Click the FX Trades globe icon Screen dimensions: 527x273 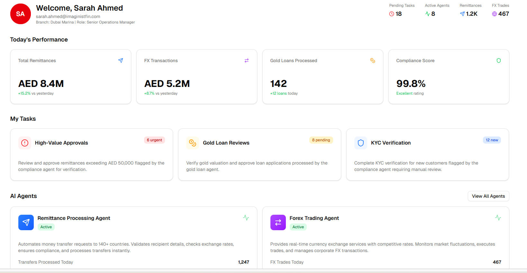click(495, 14)
